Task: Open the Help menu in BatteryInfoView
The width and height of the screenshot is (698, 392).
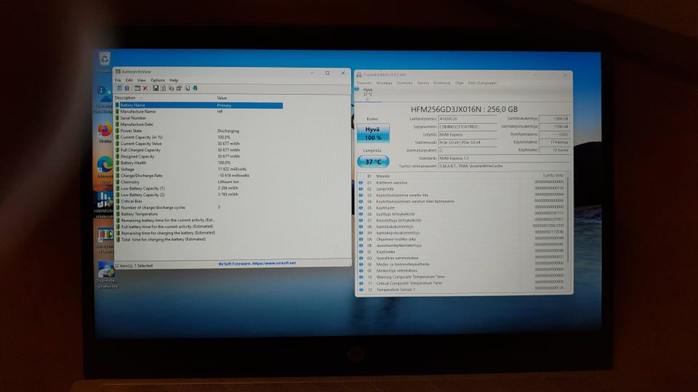Action: click(x=174, y=81)
